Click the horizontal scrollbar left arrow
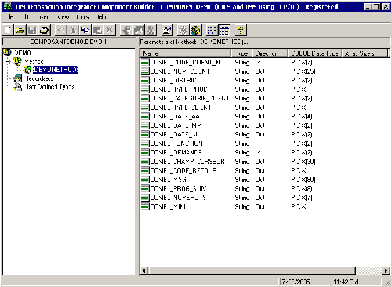 [143, 271]
